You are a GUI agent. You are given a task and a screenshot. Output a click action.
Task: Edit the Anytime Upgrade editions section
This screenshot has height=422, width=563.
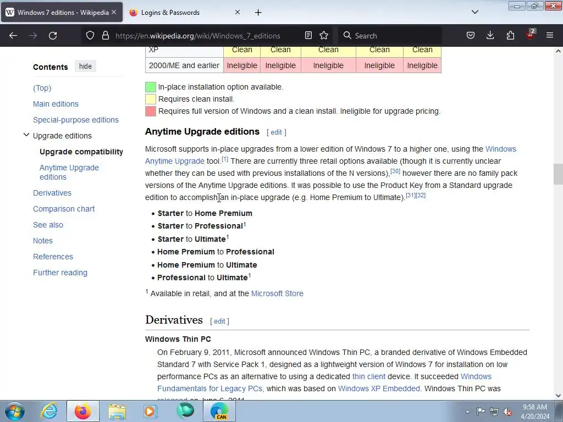[276, 132]
